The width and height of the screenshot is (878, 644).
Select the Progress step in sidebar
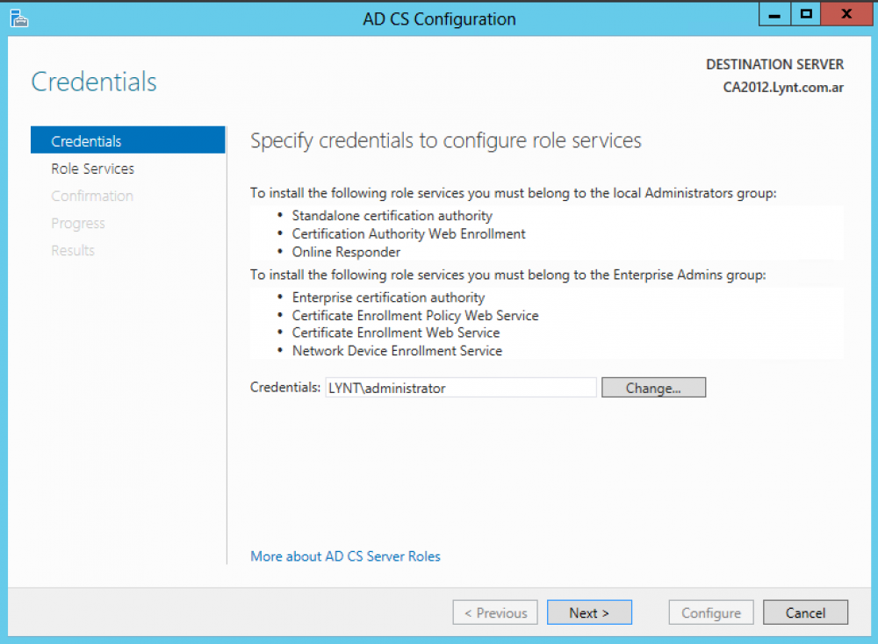[77, 223]
